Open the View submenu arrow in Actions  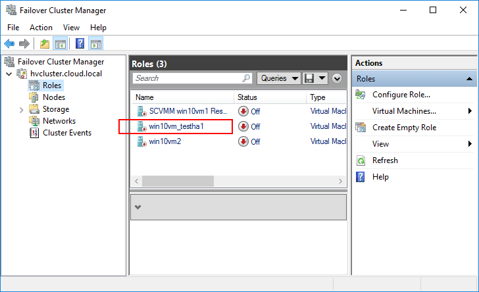470,143
